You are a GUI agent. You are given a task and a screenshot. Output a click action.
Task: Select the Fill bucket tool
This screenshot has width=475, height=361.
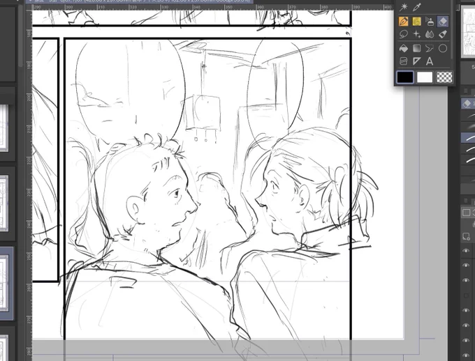coord(404,48)
